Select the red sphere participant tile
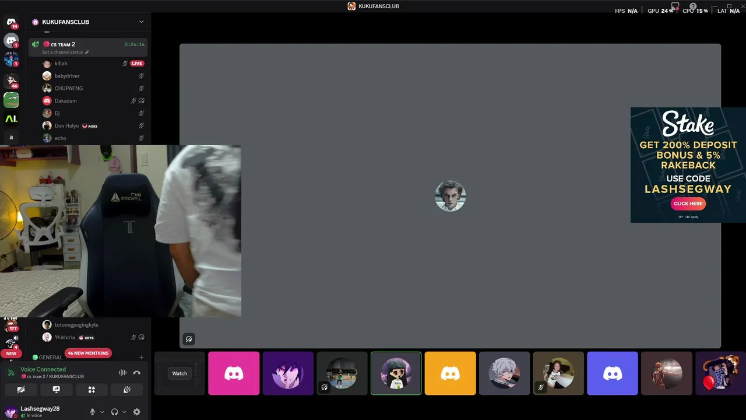The image size is (746, 420). coord(667,373)
